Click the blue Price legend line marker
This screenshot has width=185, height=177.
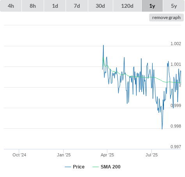point(68,167)
